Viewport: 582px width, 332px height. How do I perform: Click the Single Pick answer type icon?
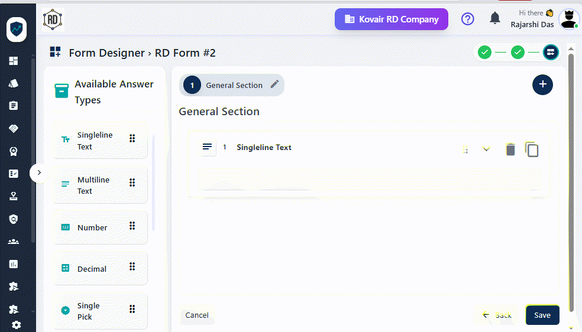(x=65, y=310)
